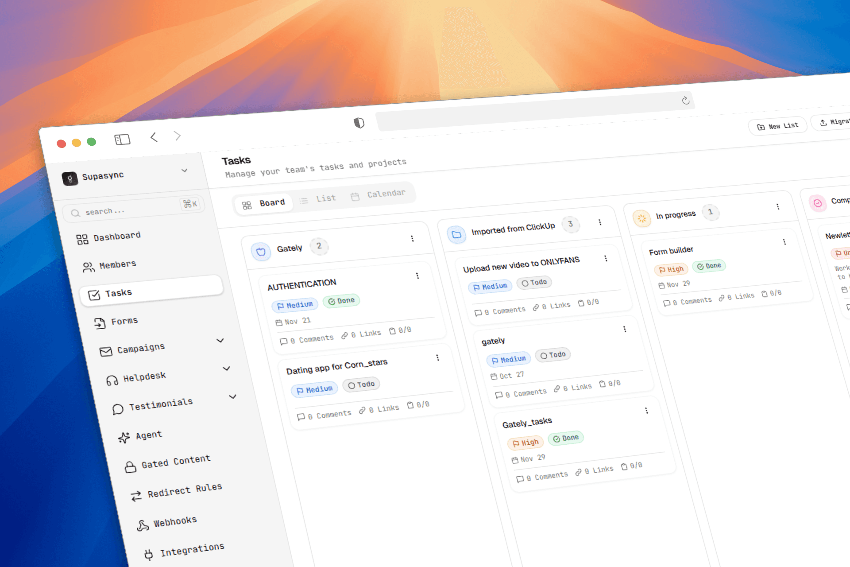The image size is (850, 567).
Task: Click the browser reload icon
Action: pos(686,101)
